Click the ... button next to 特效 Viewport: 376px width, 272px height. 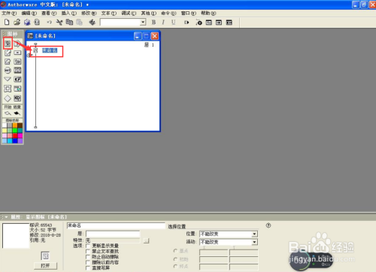coord(146,240)
